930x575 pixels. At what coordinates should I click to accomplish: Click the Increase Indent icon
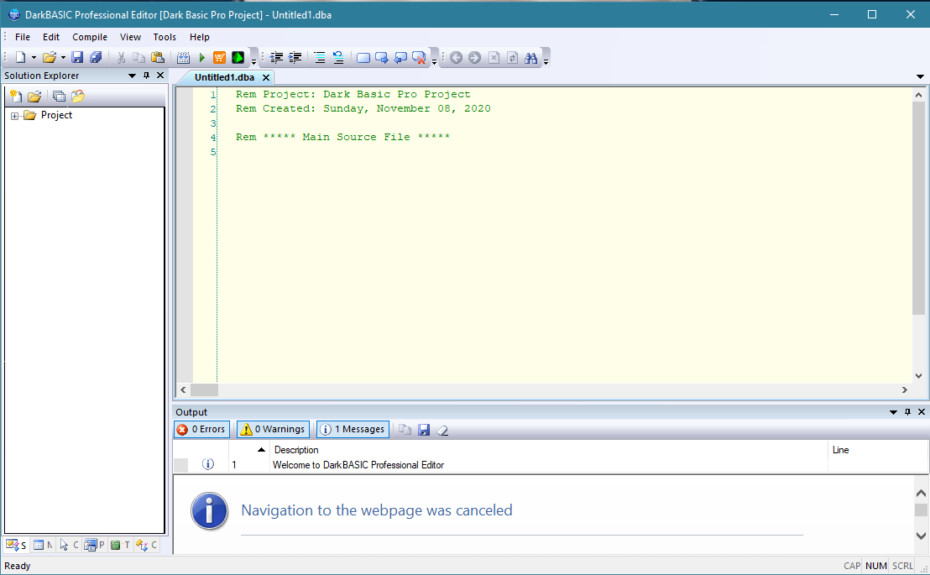[295, 58]
